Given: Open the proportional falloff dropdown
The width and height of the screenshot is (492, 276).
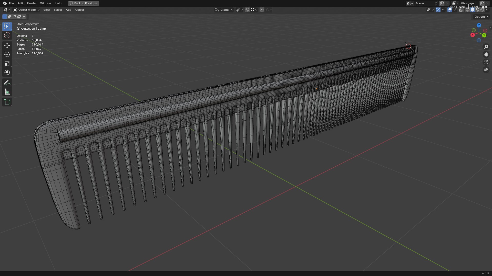Looking at the screenshot, I should click(269, 10).
